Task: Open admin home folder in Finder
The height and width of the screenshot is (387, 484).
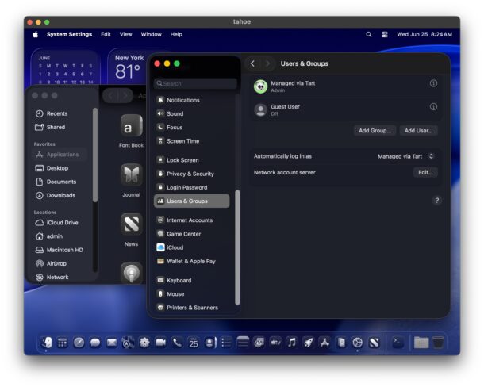Action: point(60,236)
